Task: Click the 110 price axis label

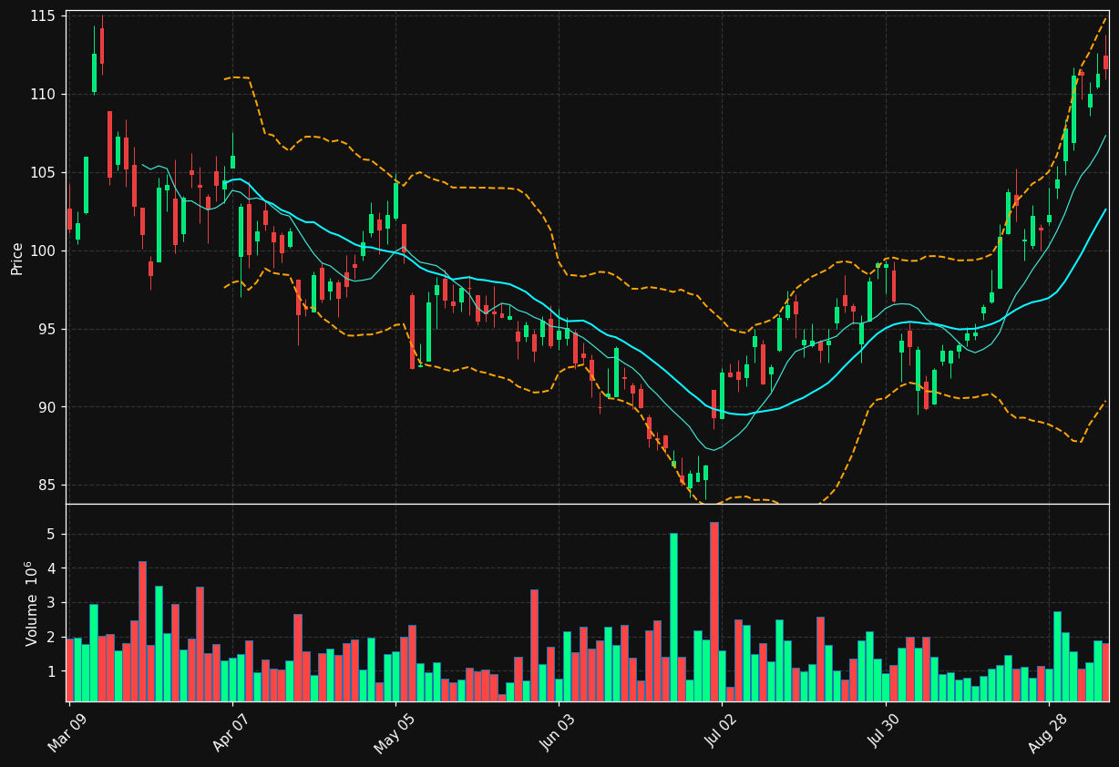Action: pos(43,95)
